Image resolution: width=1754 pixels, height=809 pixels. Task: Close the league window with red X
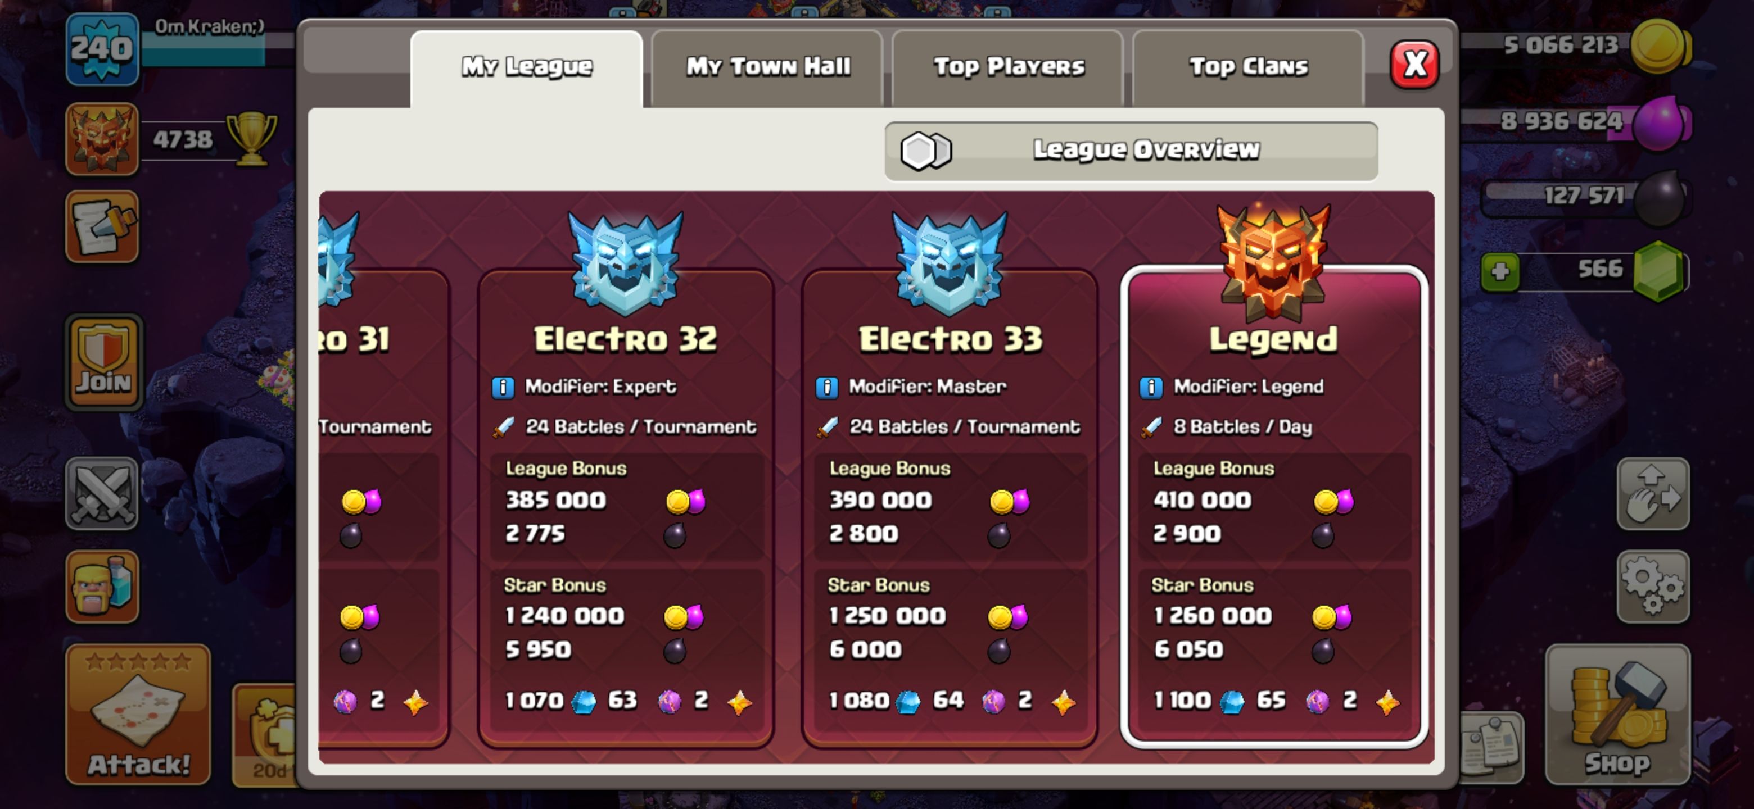pyautogui.click(x=1414, y=65)
